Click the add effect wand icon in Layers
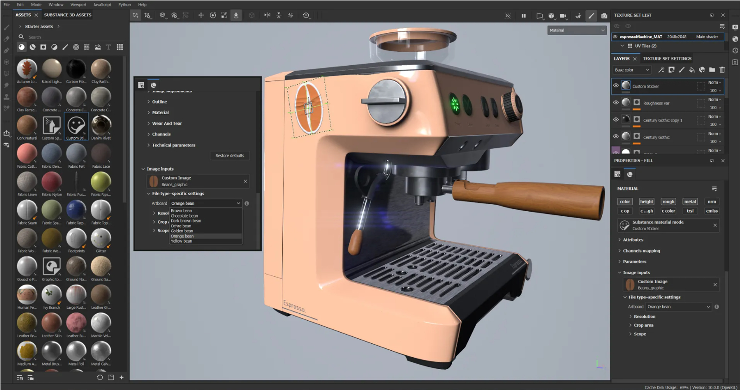The height and width of the screenshot is (390, 740). pos(661,70)
